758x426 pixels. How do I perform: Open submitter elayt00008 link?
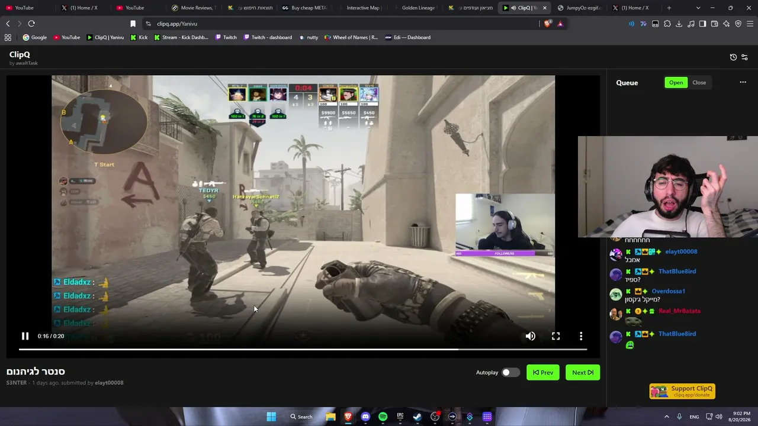pyautogui.click(x=109, y=383)
